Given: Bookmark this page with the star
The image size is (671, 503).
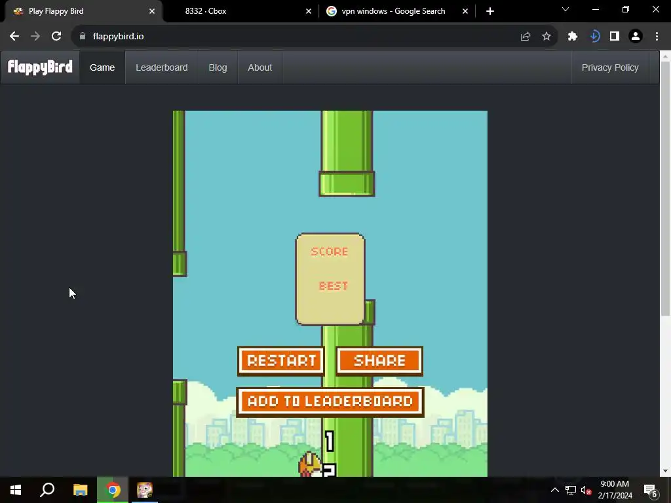Looking at the screenshot, I should tap(546, 37).
